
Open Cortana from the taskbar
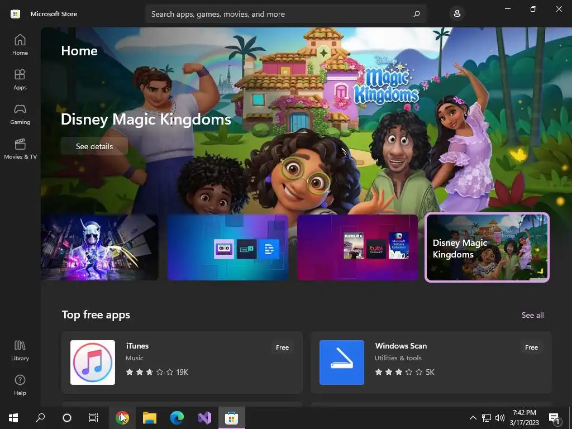click(x=67, y=418)
